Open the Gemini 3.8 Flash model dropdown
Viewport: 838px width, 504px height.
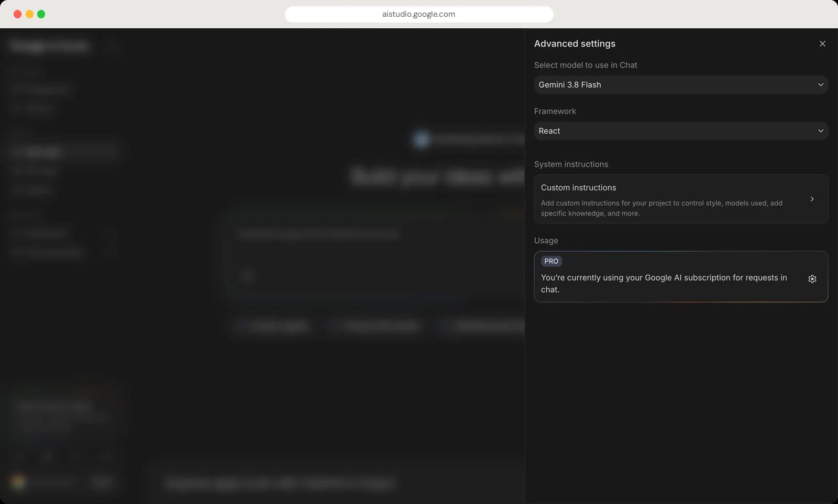681,85
